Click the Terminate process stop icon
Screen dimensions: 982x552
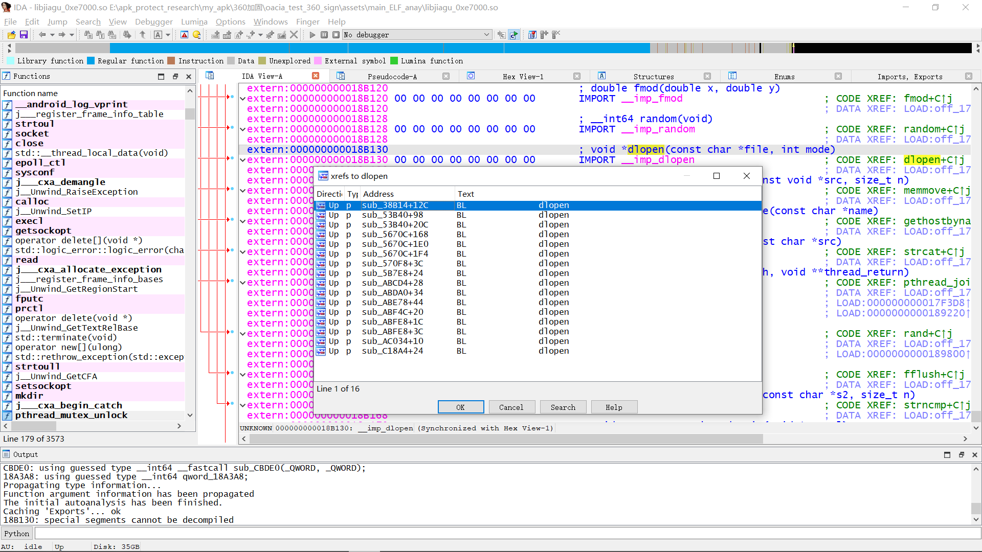click(x=336, y=35)
